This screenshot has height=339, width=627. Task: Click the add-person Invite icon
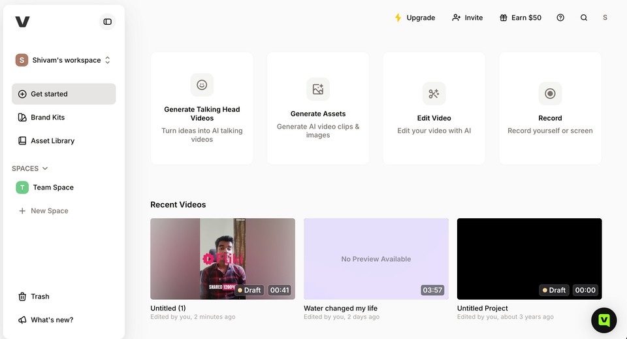pos(457,18)
